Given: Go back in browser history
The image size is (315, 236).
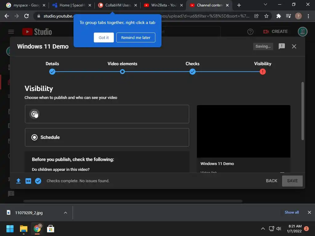Looking at the screenshot, I should (7, 16).
